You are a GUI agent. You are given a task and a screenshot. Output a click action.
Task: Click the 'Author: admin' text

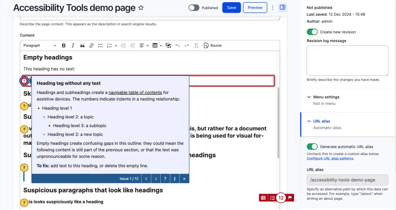[319, 22]
